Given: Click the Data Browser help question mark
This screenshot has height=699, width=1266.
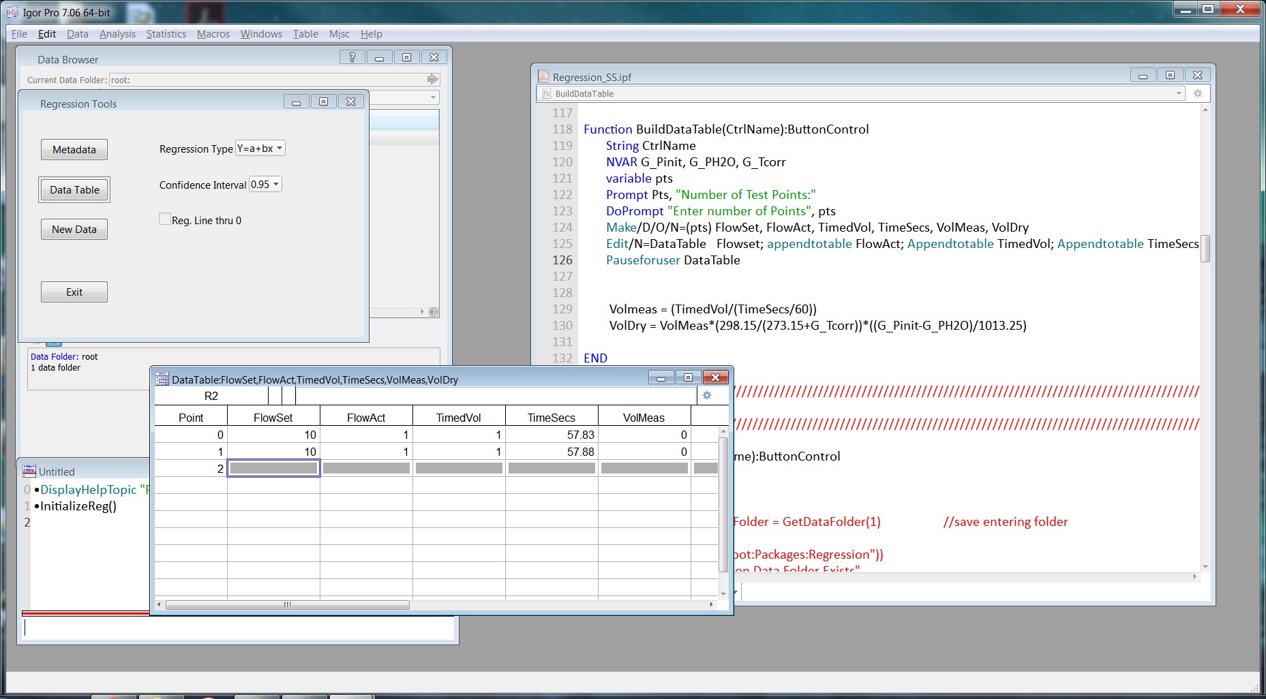Looking at the screenshot, I should pyautogui.click(x=352, y=58).
